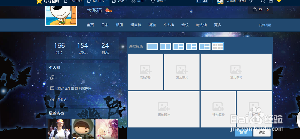Select five-photo template layout
This screenshot has width=300, height=139.
[205, 47]
